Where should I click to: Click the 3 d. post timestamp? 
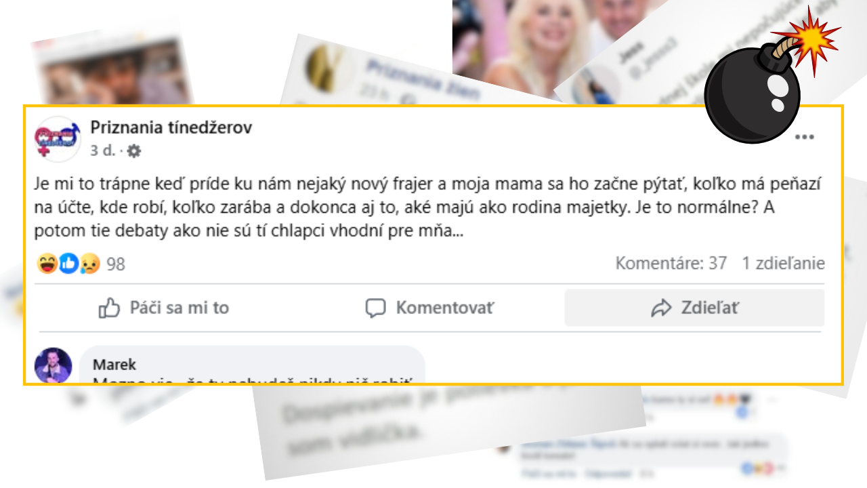coord(103,151)
